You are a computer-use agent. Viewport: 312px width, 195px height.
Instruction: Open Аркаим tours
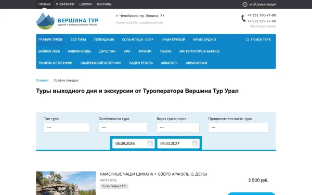pyautogui.click(x=145, y=51)
